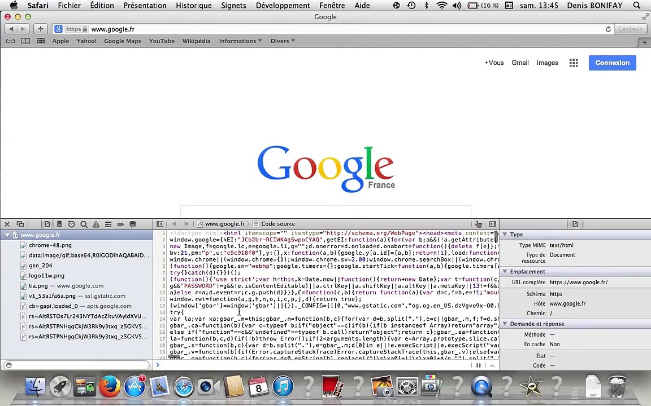Open the Storage navigator database icon

tap(59, 224)
